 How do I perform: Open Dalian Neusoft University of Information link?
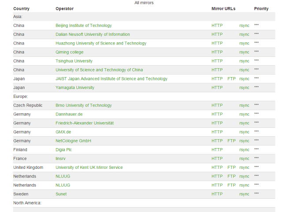coord(93,34)
